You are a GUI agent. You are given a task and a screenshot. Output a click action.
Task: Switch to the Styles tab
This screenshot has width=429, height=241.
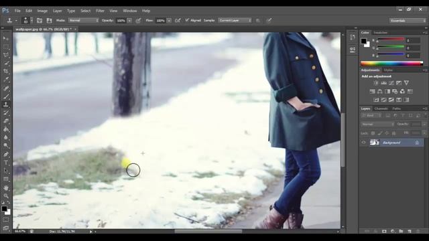[388, 70]
